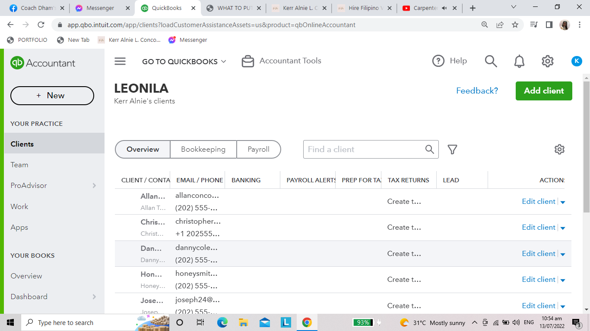Open the Windows Start menu
Screen dimensions: 590x331
click(10, 322)
